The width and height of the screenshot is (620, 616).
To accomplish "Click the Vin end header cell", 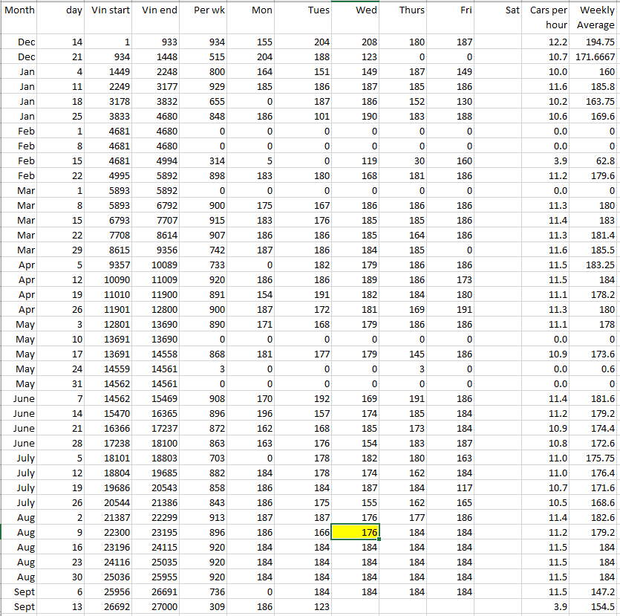I will pyautogui.click(x=157, y=11).
